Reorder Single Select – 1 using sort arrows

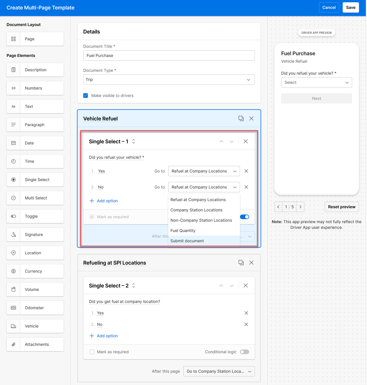coord(134,141)
